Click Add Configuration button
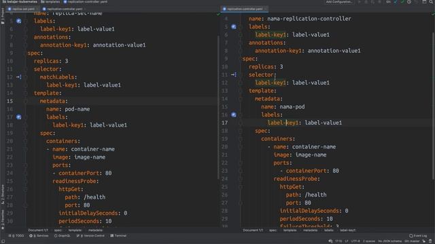The image size is (435, 244). (339, 1)
